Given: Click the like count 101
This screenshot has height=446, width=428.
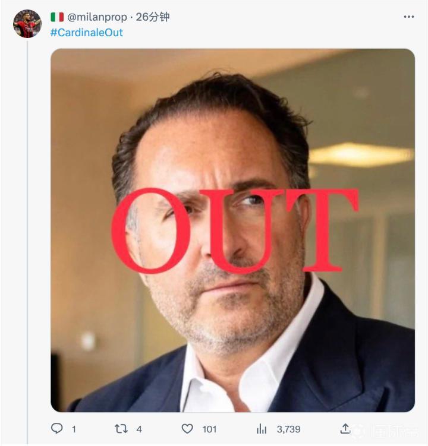Looking at the screenshot, I should coord(209,428).
